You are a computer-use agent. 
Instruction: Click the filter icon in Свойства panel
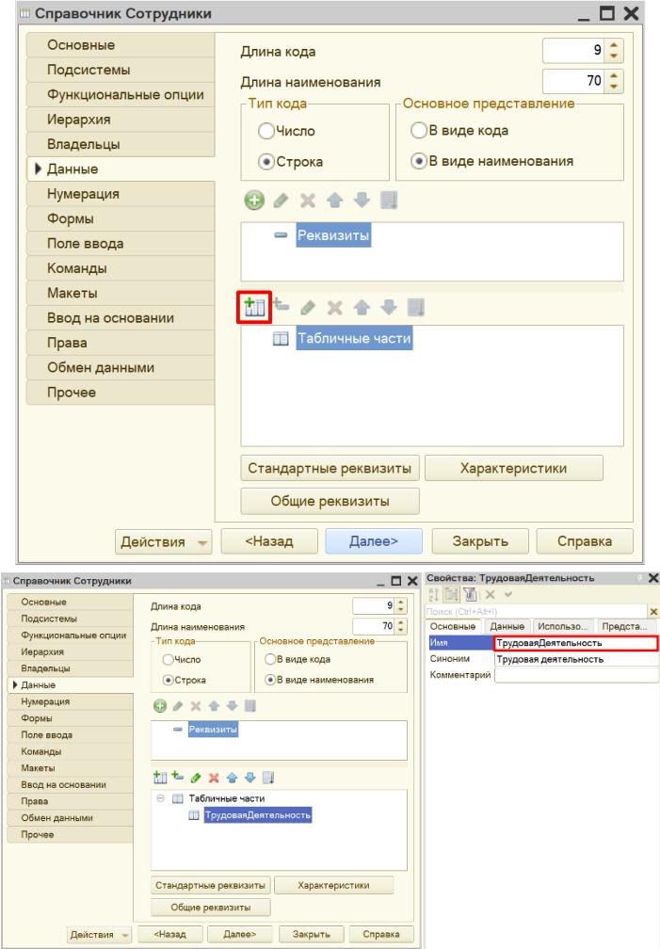point(470,594)
